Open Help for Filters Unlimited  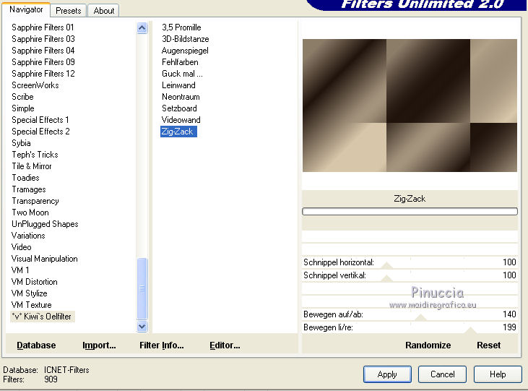[498, 374]
